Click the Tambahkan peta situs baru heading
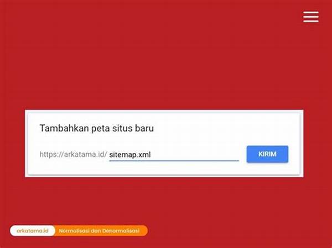 click(96, 128)
